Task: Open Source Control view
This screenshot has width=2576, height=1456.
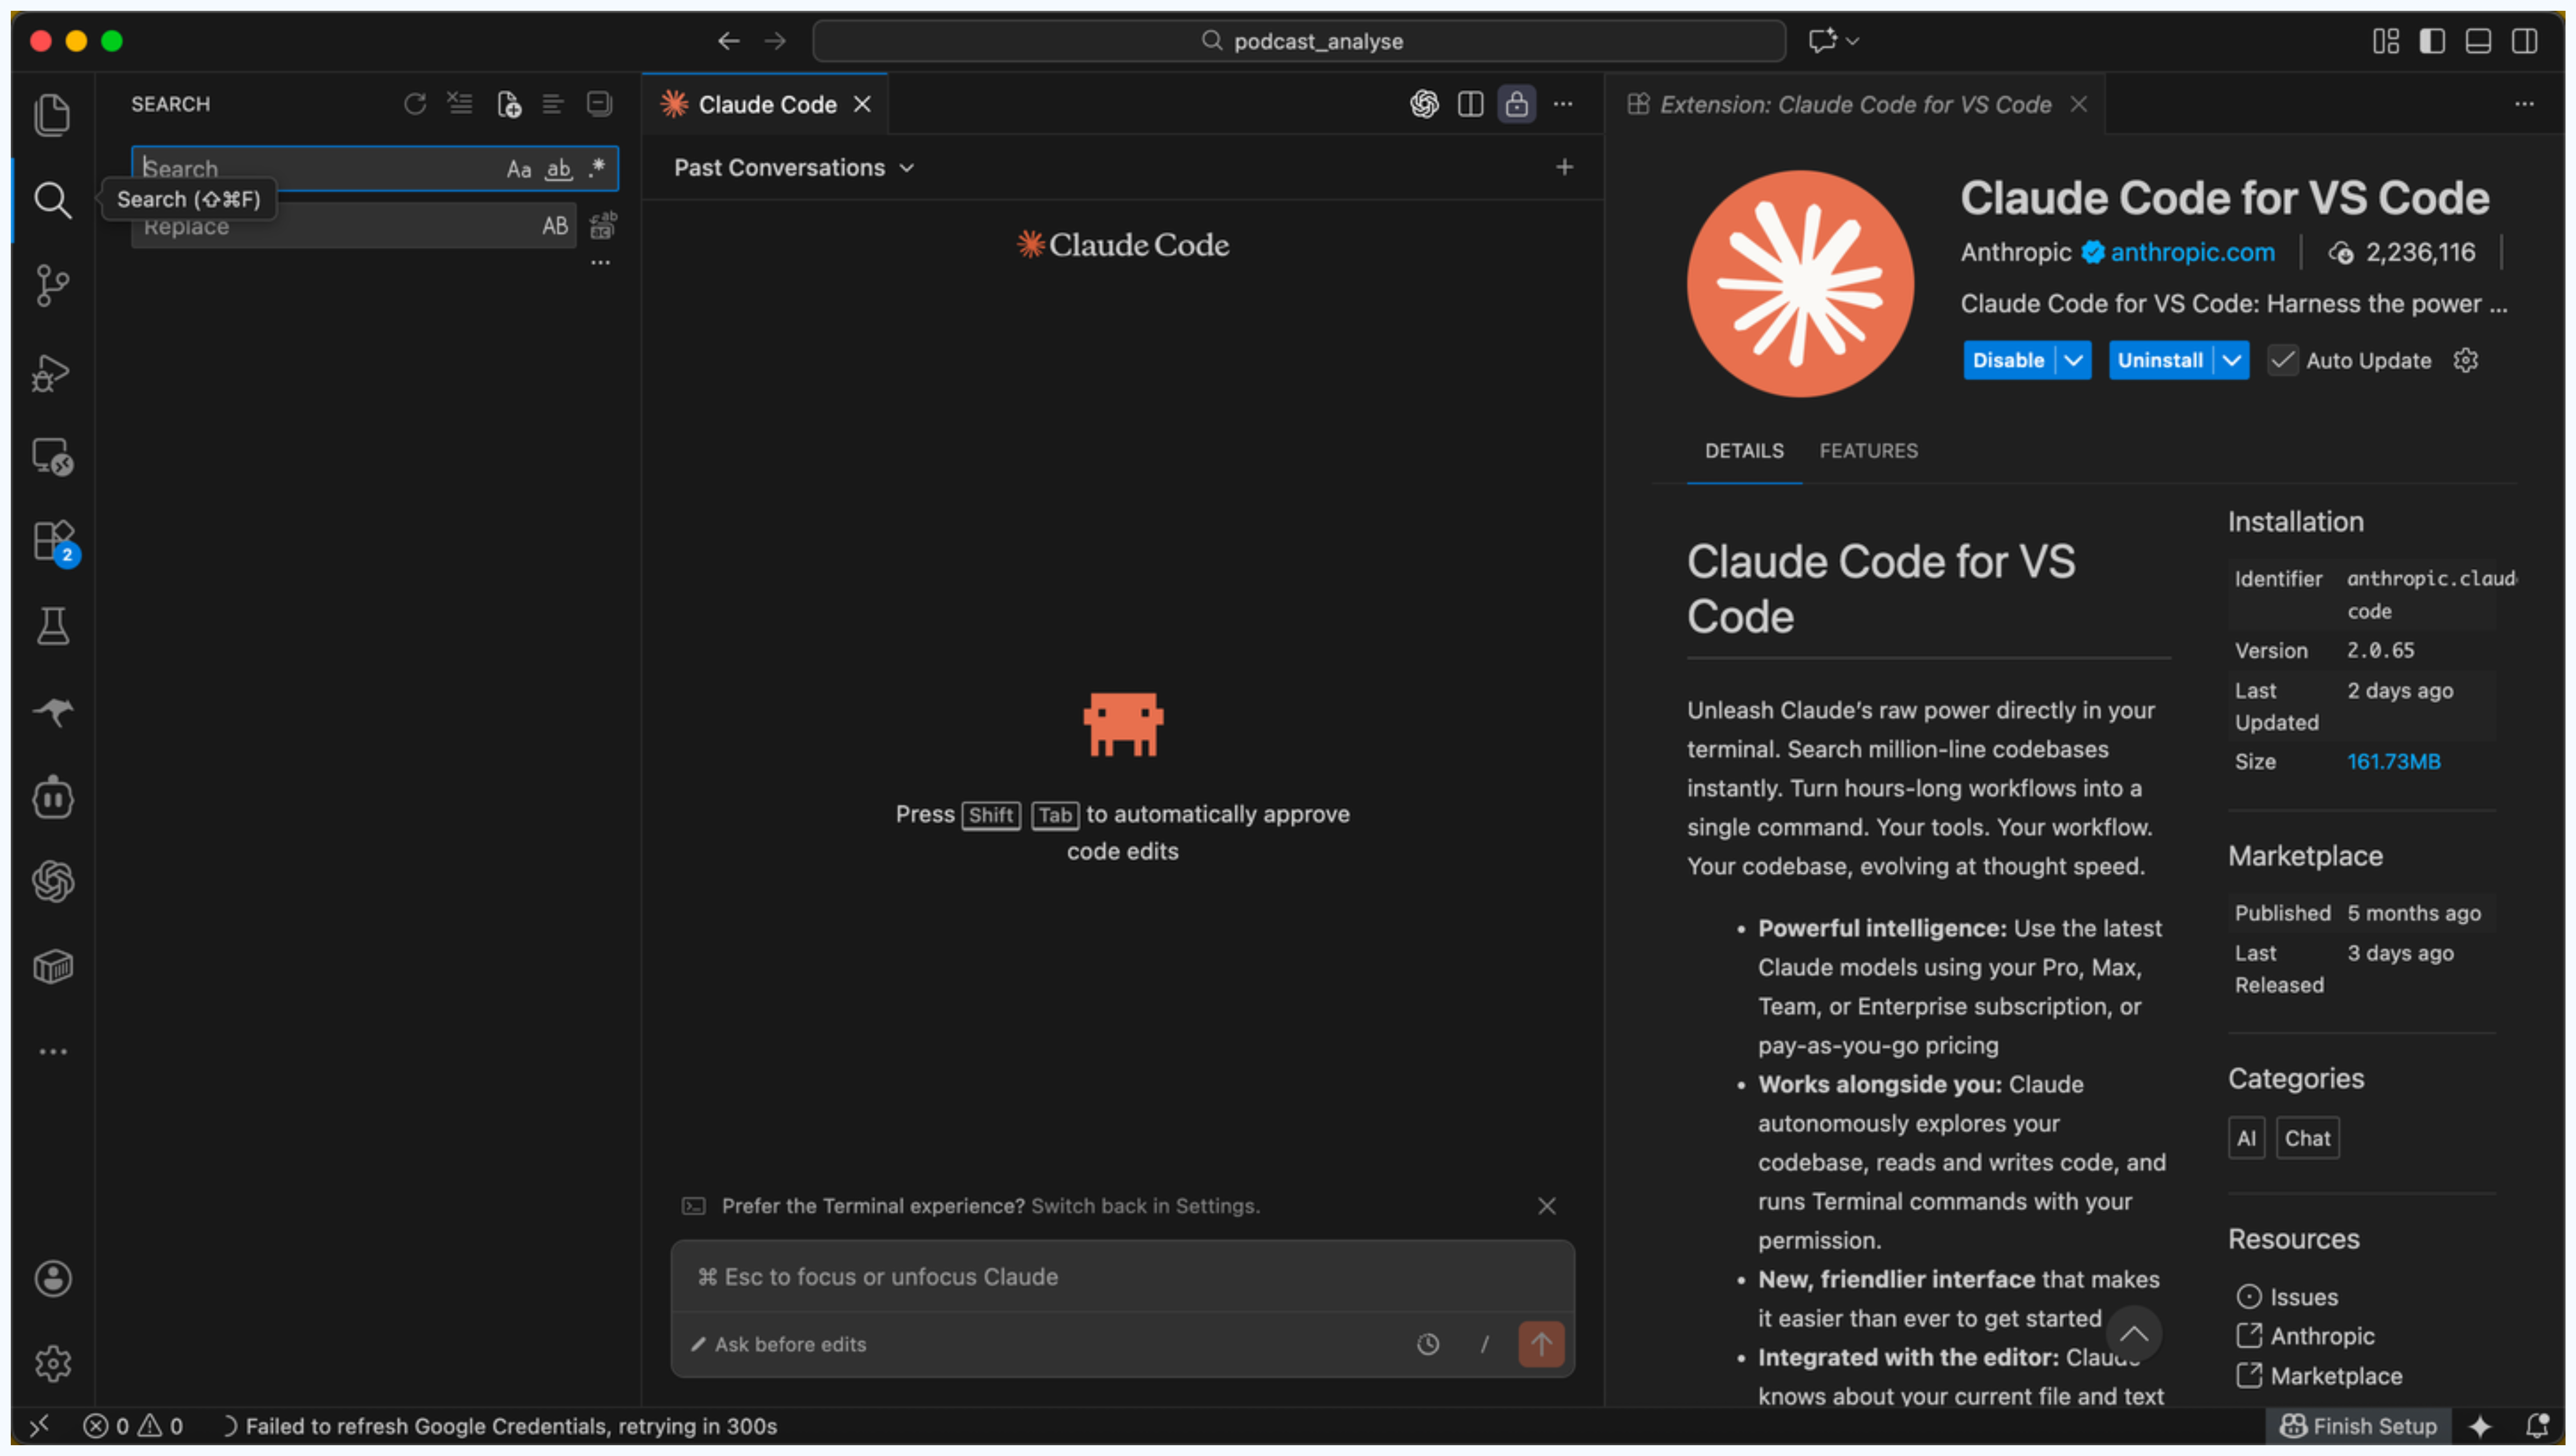Action: 52,286
